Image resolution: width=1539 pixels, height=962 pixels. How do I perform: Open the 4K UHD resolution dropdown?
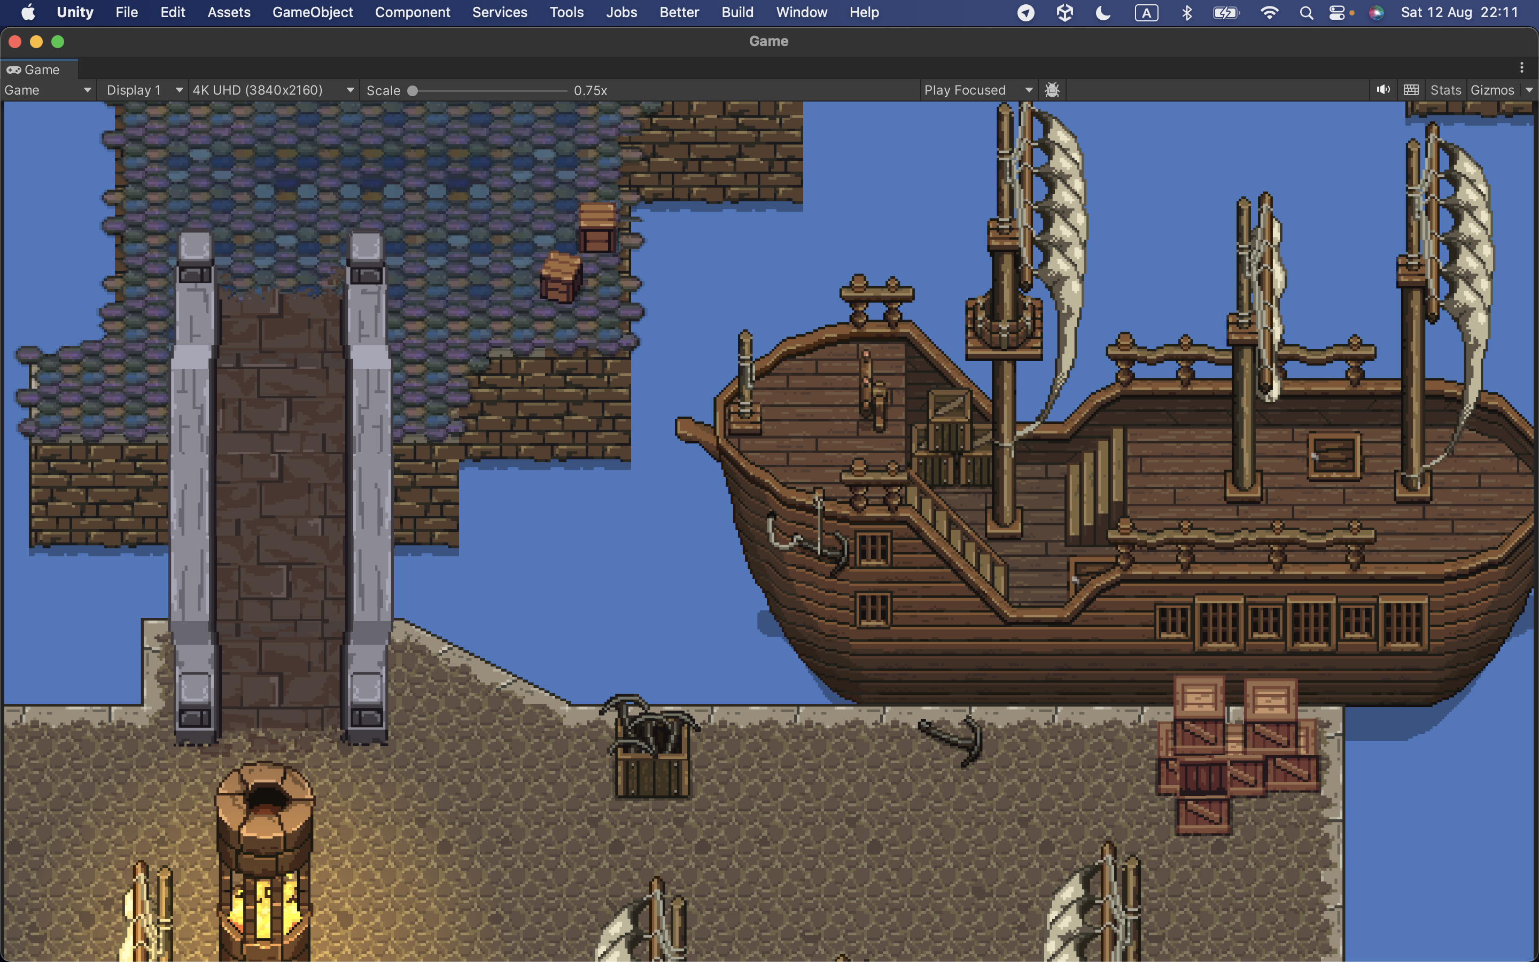[x=274, y=90]
